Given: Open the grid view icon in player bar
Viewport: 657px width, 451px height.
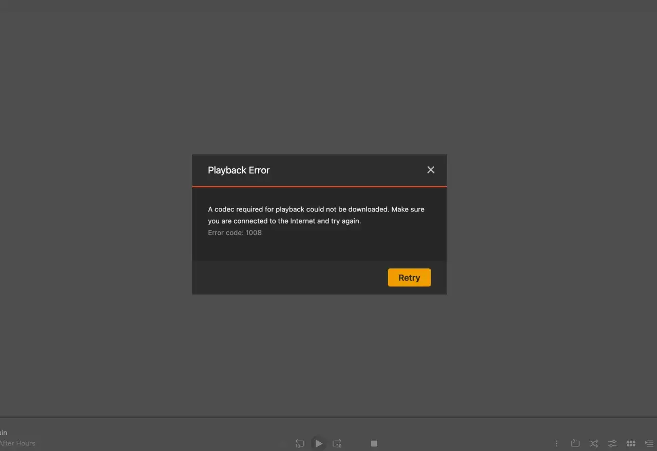Looking at the screenshot, I should [631, 443].
